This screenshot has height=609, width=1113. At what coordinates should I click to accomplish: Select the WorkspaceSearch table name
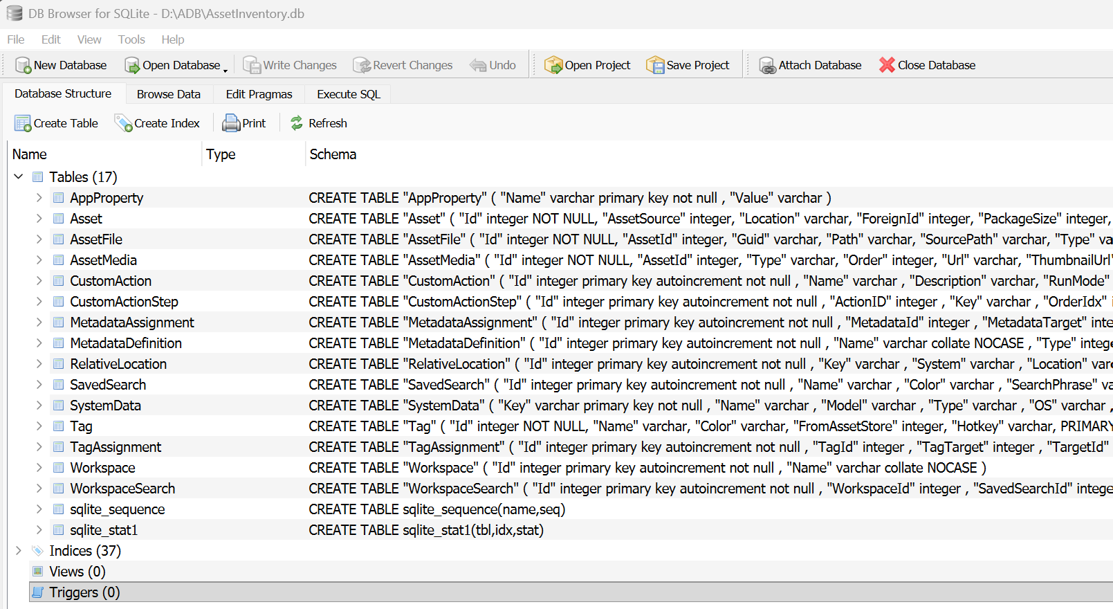click(122, 489)
